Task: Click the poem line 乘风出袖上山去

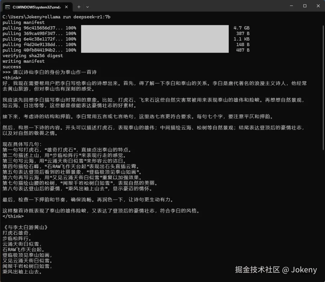Action: point(22,272)
